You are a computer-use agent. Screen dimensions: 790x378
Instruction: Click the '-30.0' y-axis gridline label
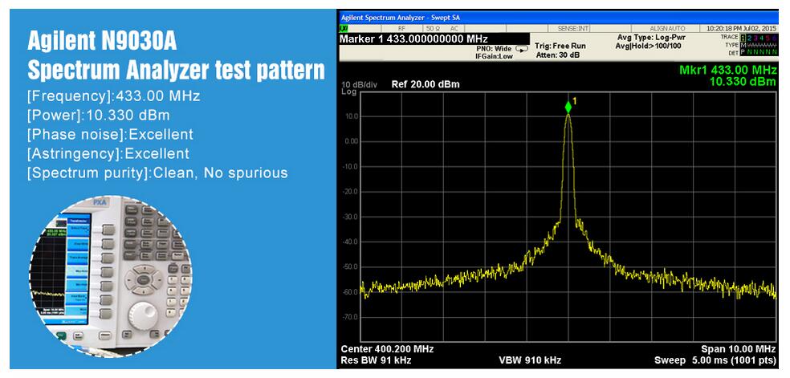(x=351, y=217)
